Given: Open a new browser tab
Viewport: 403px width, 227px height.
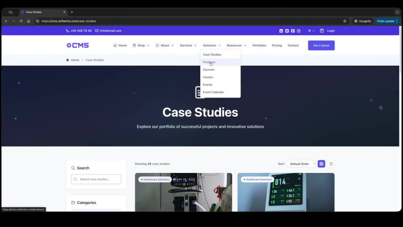Looking at the screenshot, I should click(72, 12).
